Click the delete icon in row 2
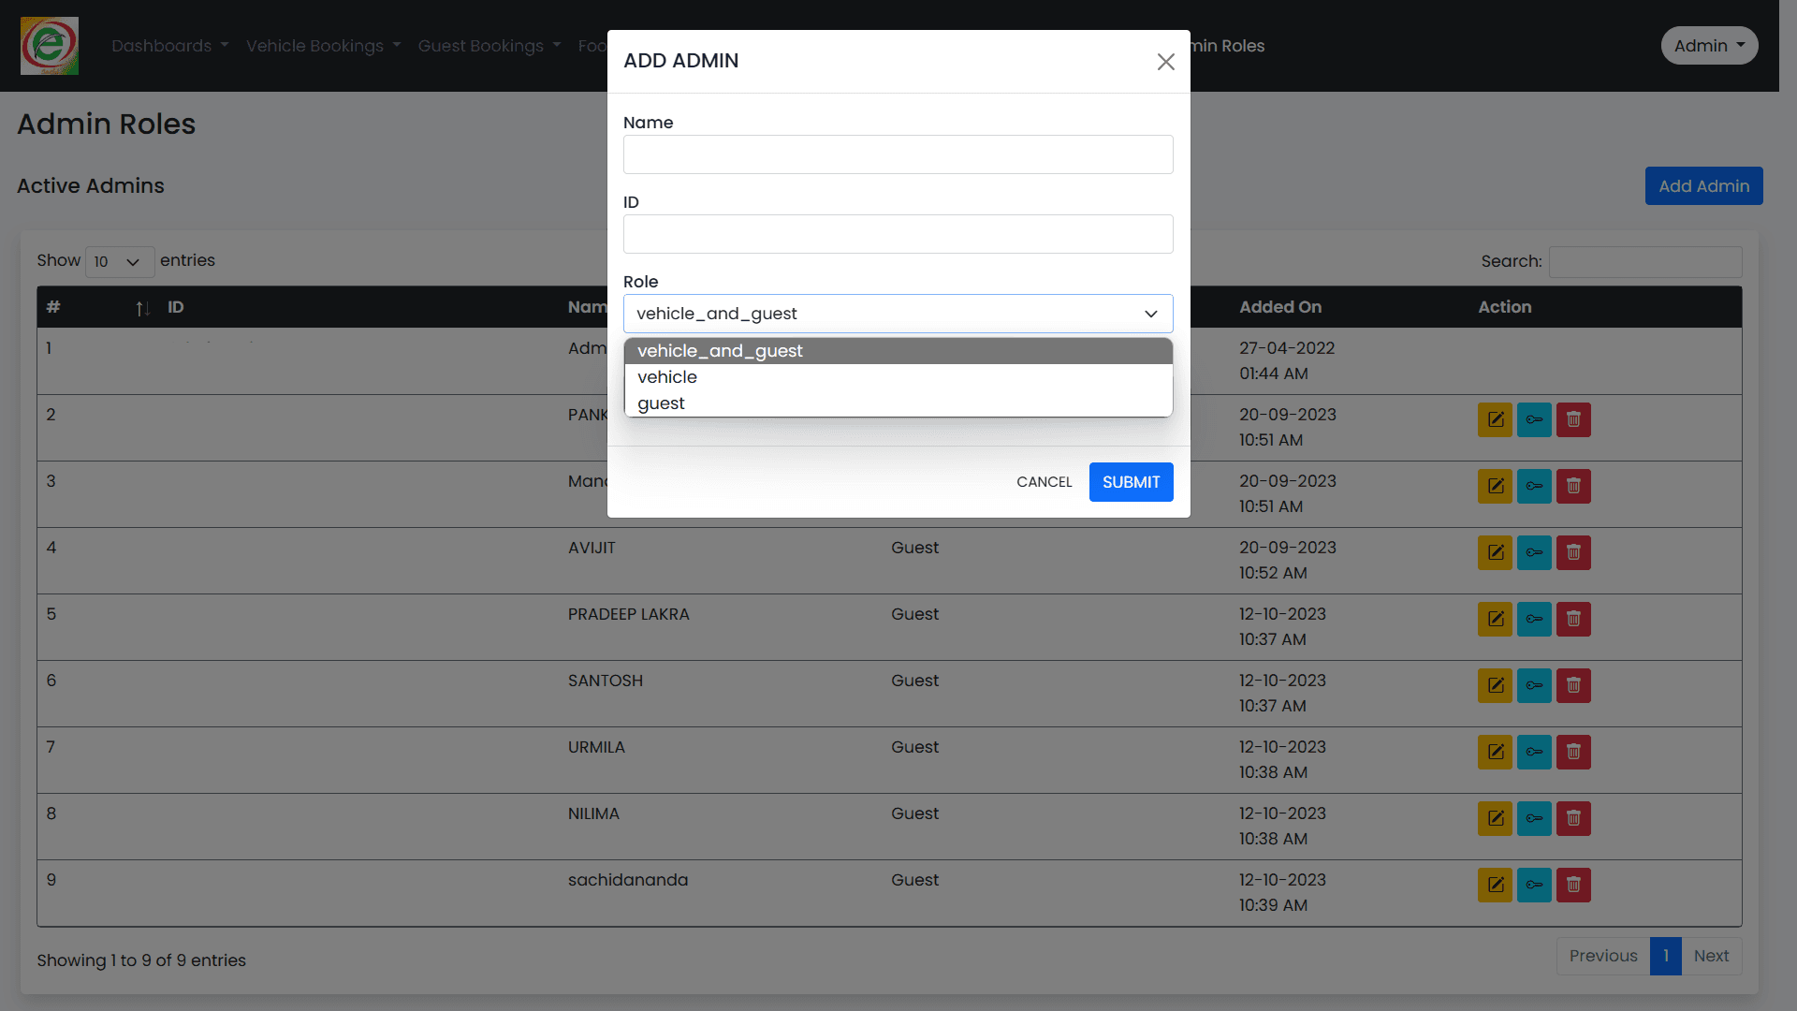The width and height of the screenshot is (1797, 1011). tap(1572, 419)
